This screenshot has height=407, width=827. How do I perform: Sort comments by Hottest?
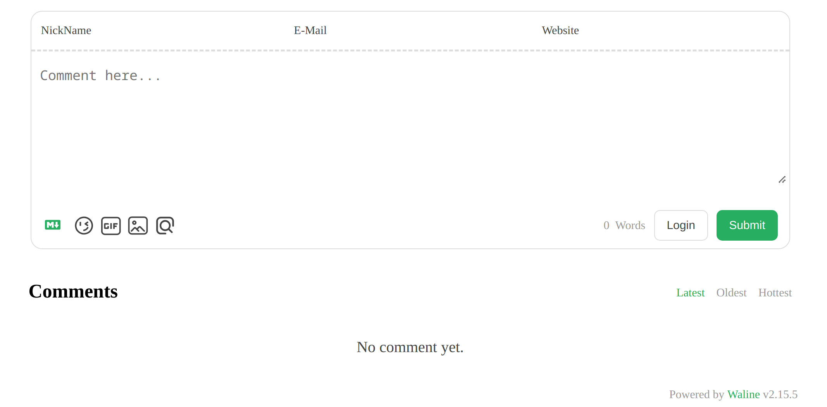(775, 293)
